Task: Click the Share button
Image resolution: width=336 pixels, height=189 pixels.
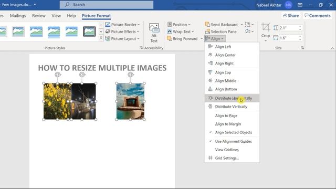Action: (290, 16)
